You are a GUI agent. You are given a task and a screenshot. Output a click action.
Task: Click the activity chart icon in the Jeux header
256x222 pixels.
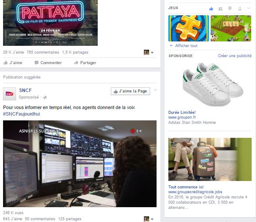pyautogui.click(x=239, y=8)
